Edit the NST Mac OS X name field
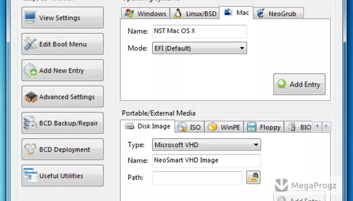 pos(199,31)
